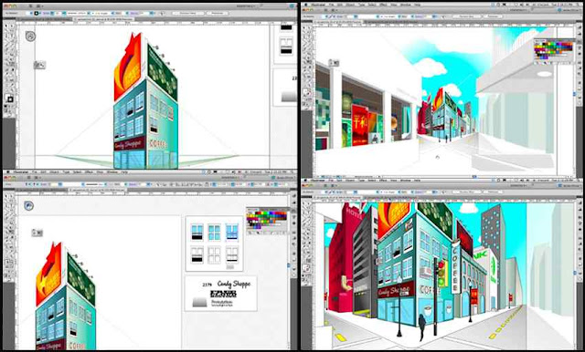Select the 2374 text on the bottom-left artboard
Image resolution: width=585 pixels, height=352 pixels.
click(207, 285)
